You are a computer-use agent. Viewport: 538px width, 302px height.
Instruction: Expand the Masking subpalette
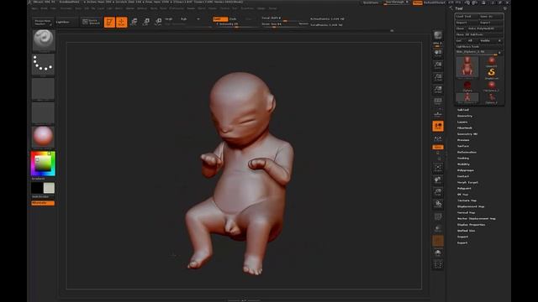tap(463, 159)
